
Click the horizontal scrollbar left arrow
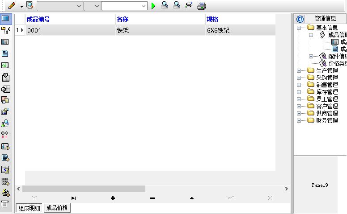click(x=18, y=189)
